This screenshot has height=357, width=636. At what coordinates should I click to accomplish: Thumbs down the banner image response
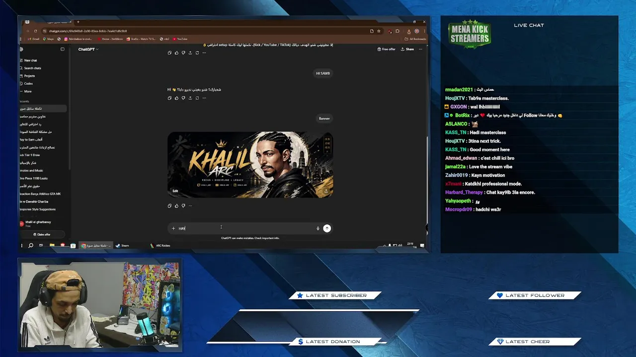tap(183, 206)
